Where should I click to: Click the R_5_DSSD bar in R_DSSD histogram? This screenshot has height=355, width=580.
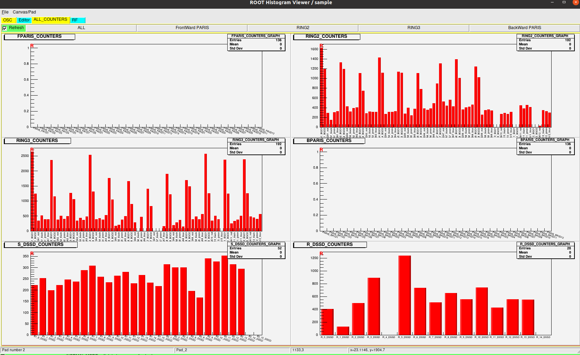click(404, 295)
